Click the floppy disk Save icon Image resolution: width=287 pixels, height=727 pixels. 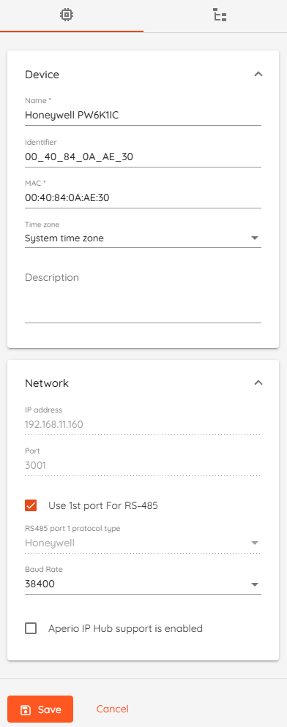[26, 709]
